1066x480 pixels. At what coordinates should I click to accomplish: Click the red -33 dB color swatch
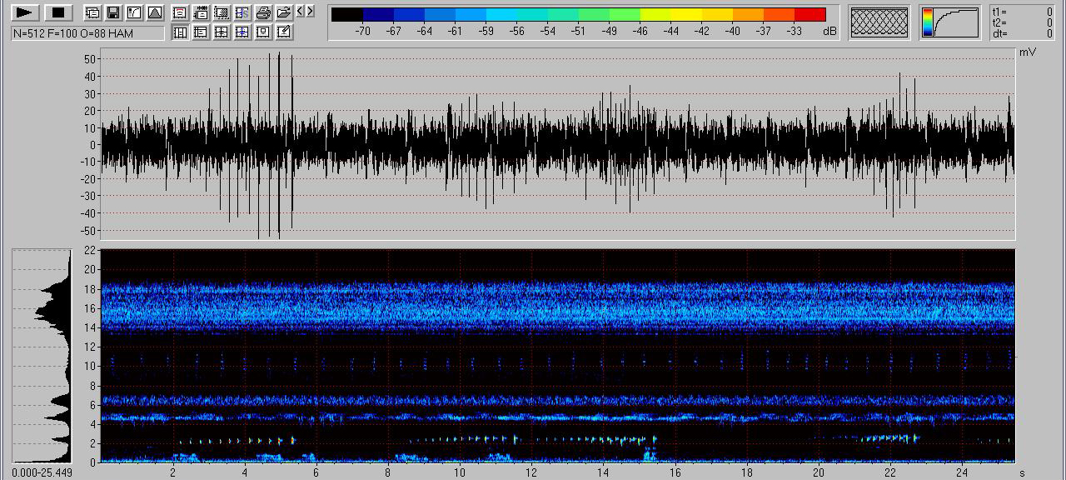tap(809, 14)
